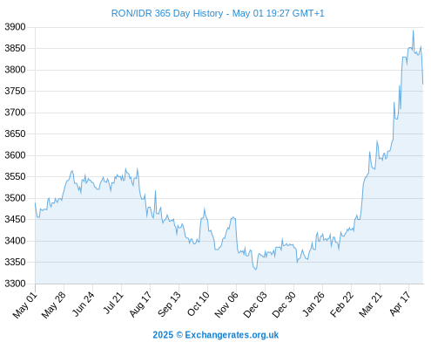Image resolution: width=431 pixels, height=349 pixels.
Task: Click the Jul 21 date tick label
Action: coord(113,303)
